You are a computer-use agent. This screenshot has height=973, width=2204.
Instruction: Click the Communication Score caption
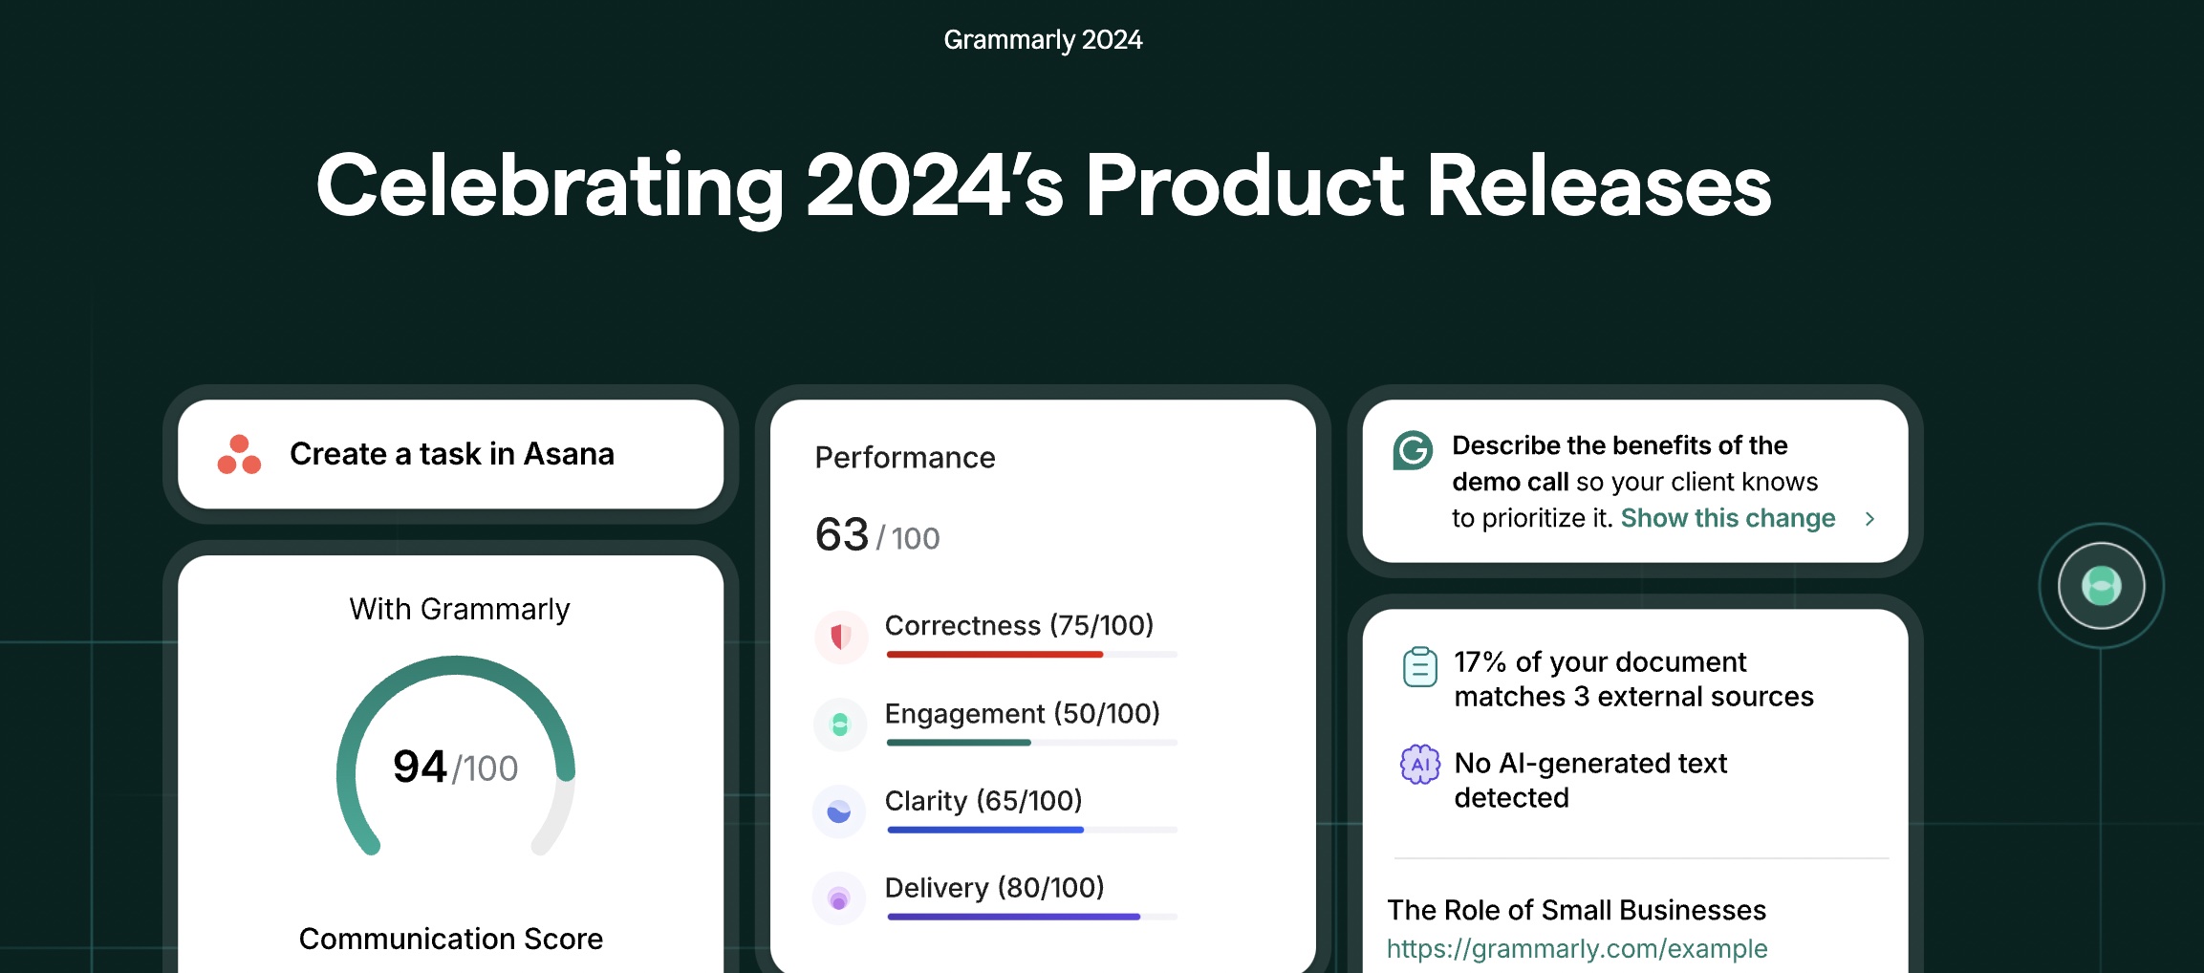451,939
